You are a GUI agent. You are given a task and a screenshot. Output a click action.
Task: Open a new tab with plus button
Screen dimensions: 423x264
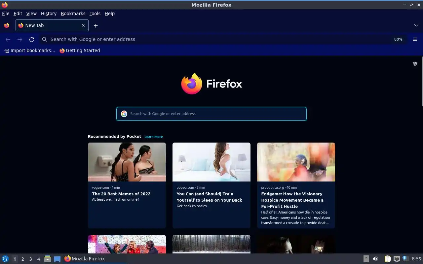coord(96,25)
